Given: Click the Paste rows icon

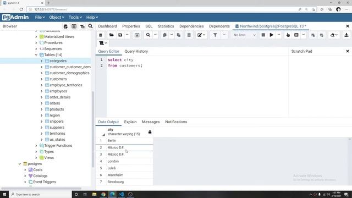Looking at the screenshot, I should click(x=179, y=35).
